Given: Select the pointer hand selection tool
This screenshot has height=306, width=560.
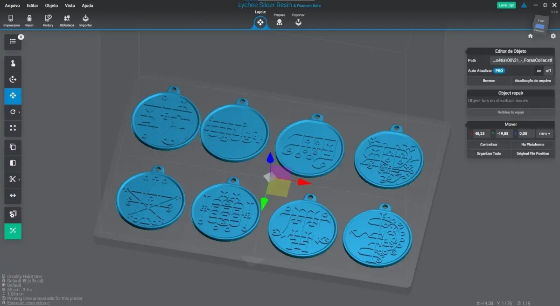Looking at the screenshot, I should click(x=13, y=64).
